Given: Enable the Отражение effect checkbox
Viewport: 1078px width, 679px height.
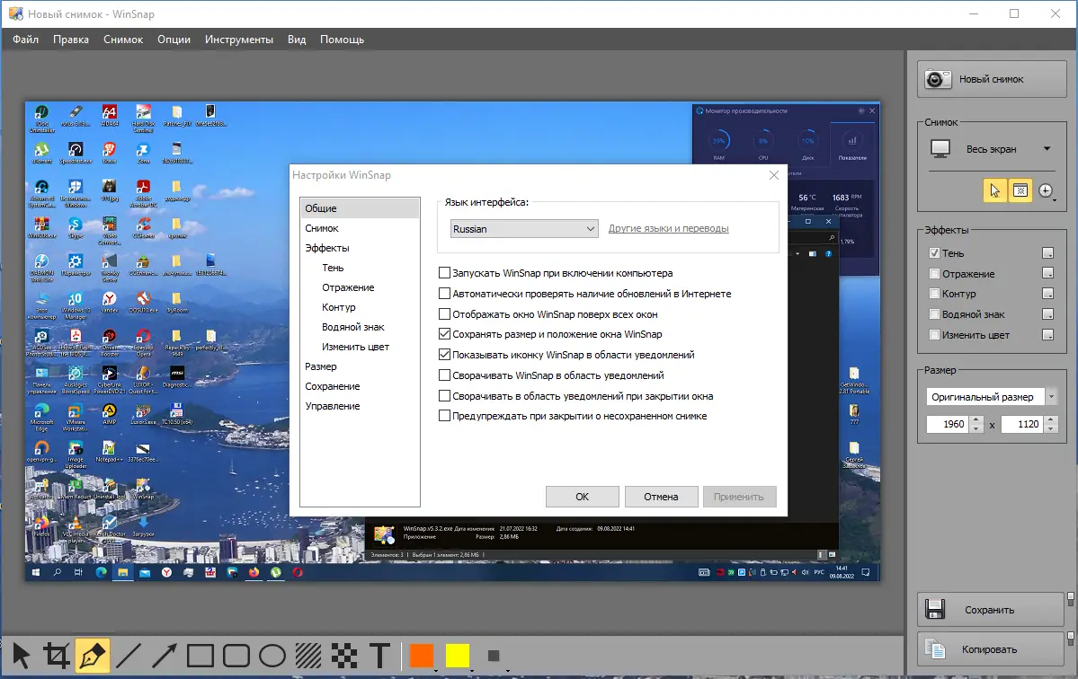Looking at the screenshot, I should tap(935, 274).
